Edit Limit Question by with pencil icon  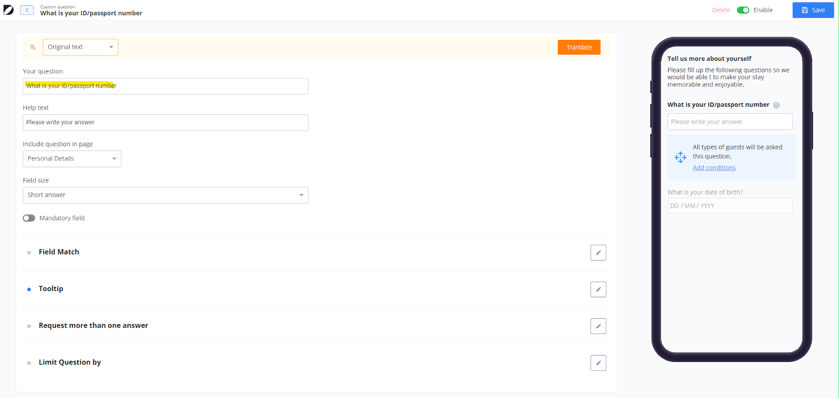coord(598,363)
